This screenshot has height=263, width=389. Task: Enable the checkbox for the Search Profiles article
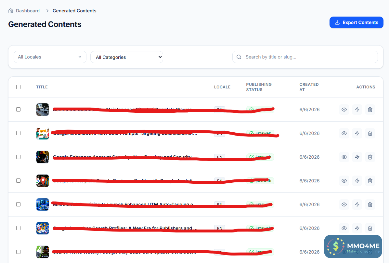point(18,228)
